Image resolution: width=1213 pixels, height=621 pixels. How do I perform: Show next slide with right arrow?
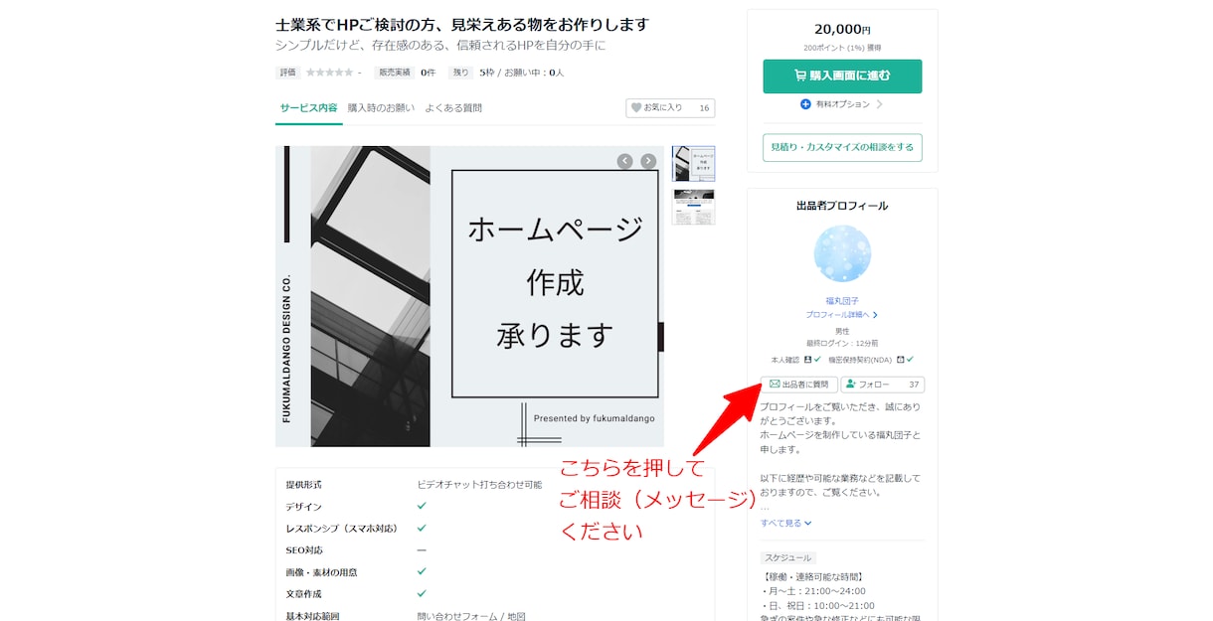click(648, 161)
